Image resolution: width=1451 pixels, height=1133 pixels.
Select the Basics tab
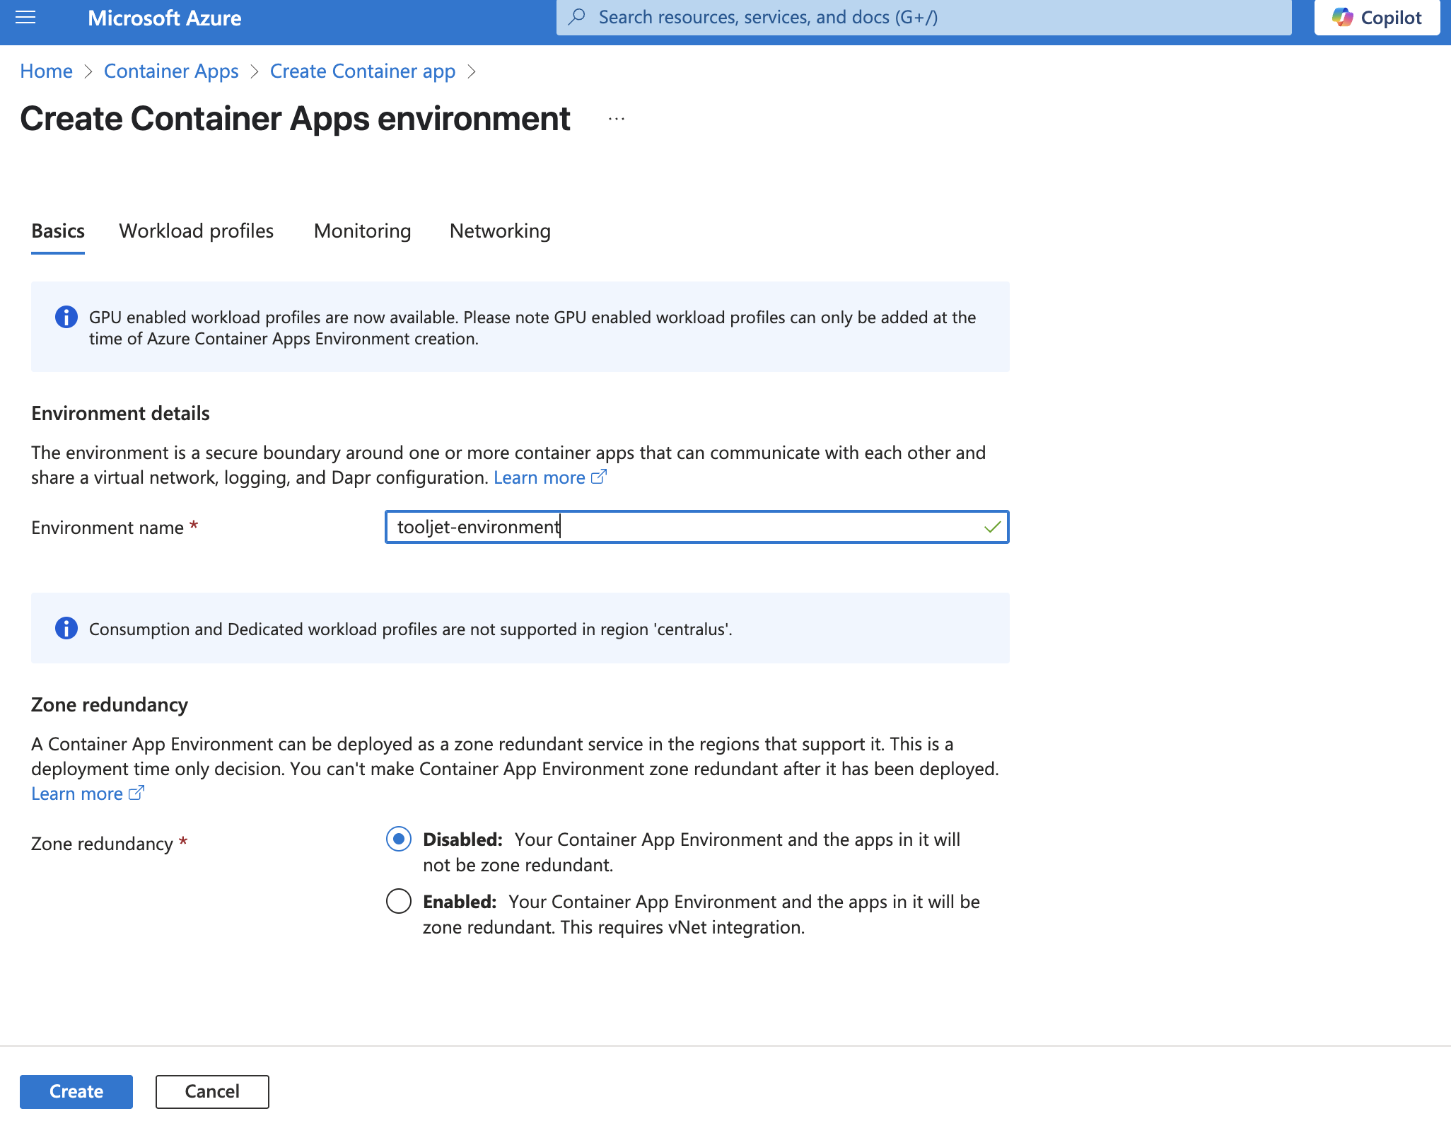[x=57, y=231]
